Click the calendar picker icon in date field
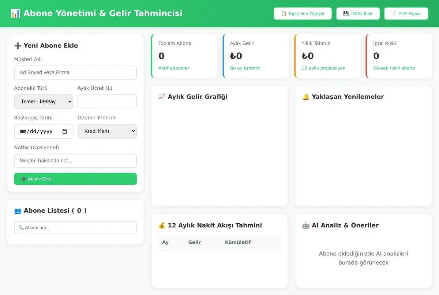The image size is (439, 295). pos(65,131)
